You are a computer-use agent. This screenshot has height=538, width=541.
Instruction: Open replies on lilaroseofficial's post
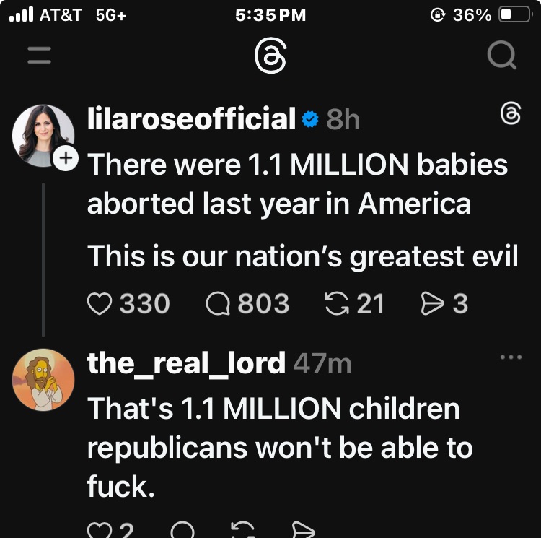click(x=219, y=304)
